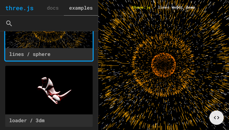Open the view source code button

(216, 118)
